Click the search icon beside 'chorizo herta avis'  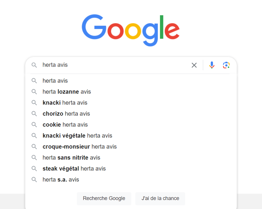click(34, 114)
